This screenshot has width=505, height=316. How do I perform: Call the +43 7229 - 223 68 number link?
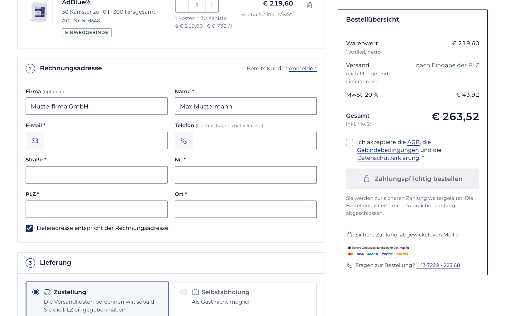click(438, 265)
